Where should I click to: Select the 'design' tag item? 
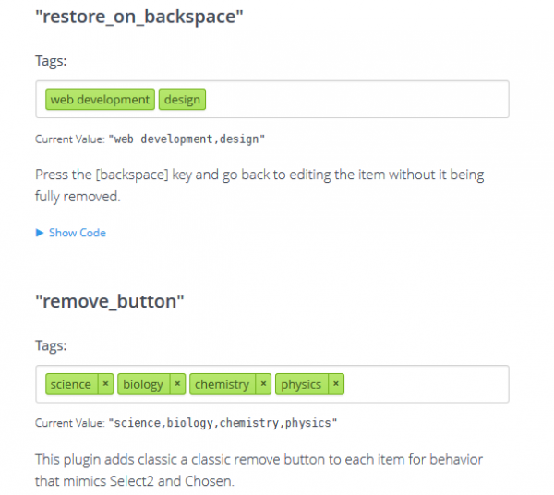click(x=182, y=100)
